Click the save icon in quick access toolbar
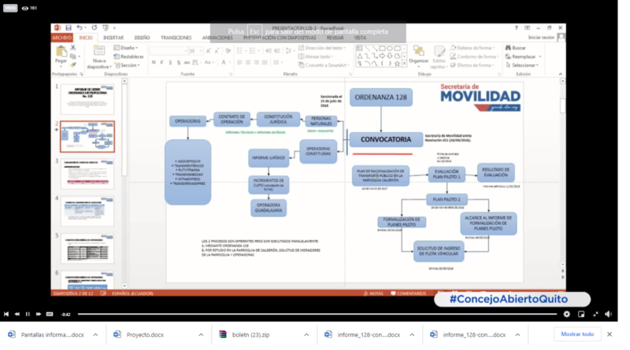This screenshot has height=350, width=630. [69, 28]
